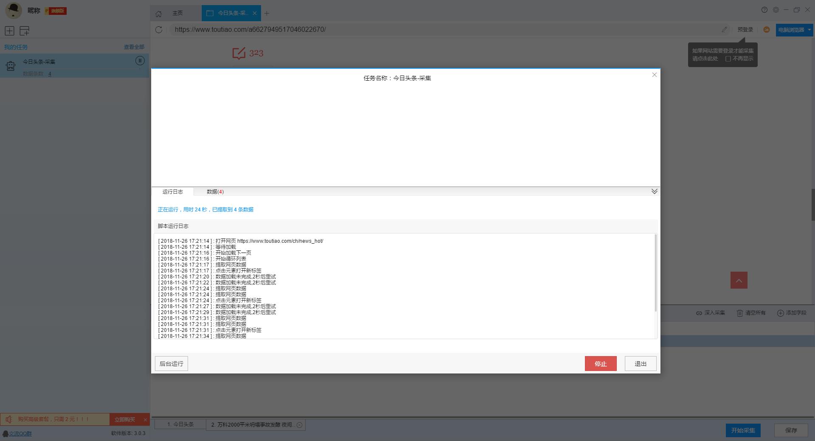Close step 2 万科2000平米 tab
815x441 pixels.
click(299, 425)
